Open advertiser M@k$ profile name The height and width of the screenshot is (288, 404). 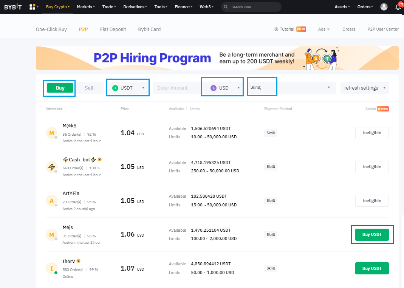[70, 126]
